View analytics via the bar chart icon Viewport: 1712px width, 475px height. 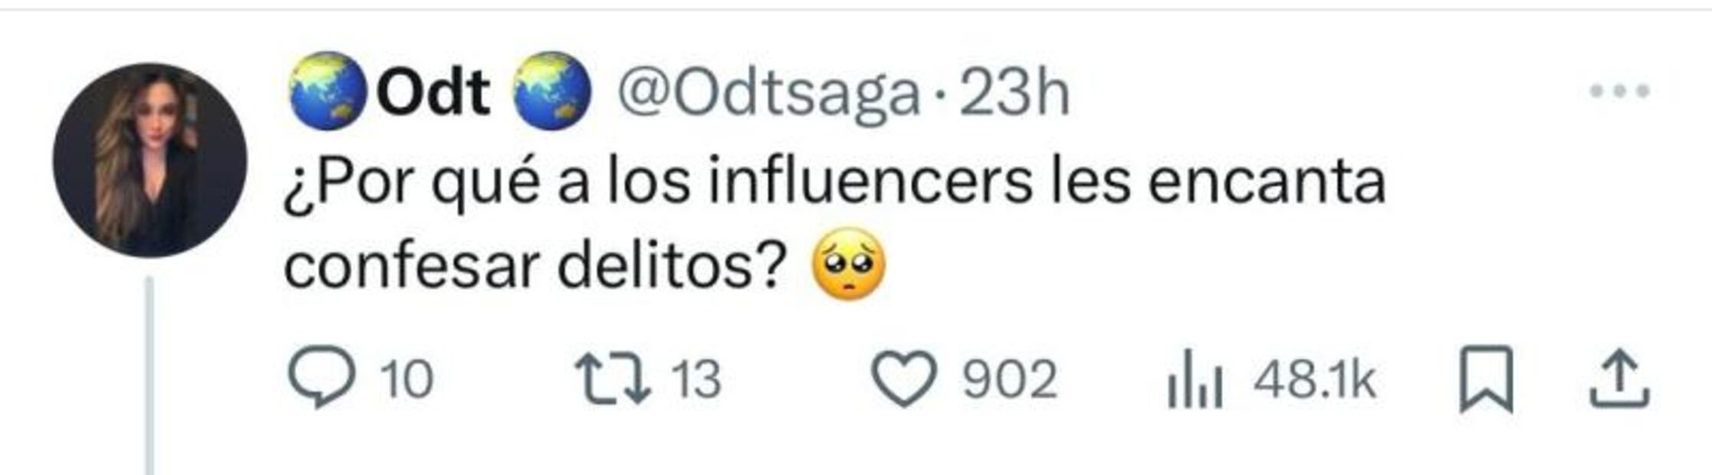(1194, 378)
